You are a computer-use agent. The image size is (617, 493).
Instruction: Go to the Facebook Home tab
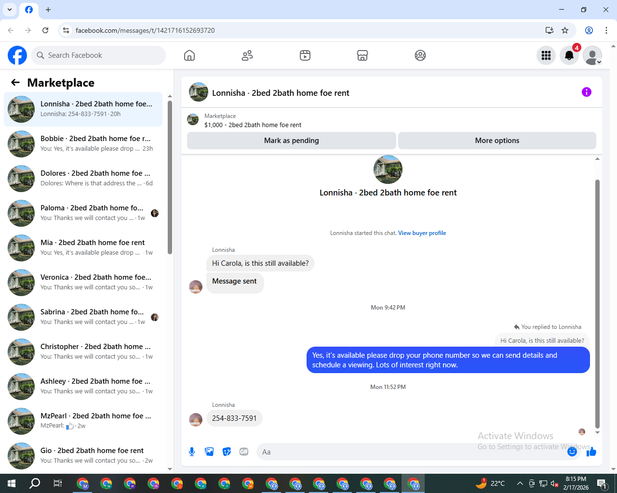coord(189,55)
